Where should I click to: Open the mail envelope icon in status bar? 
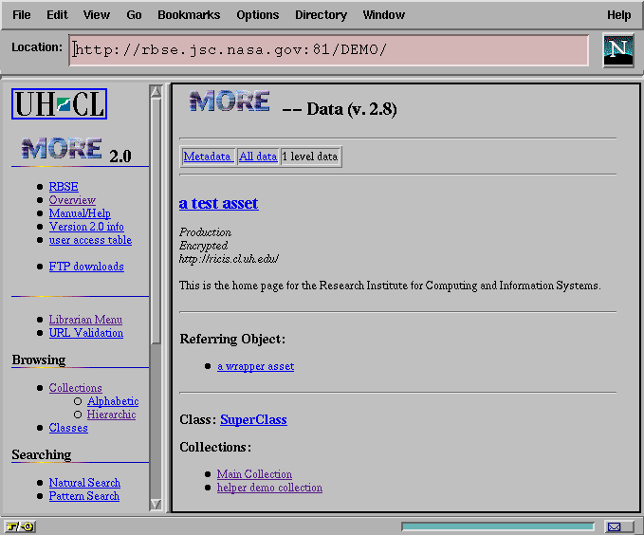(616, 526)
